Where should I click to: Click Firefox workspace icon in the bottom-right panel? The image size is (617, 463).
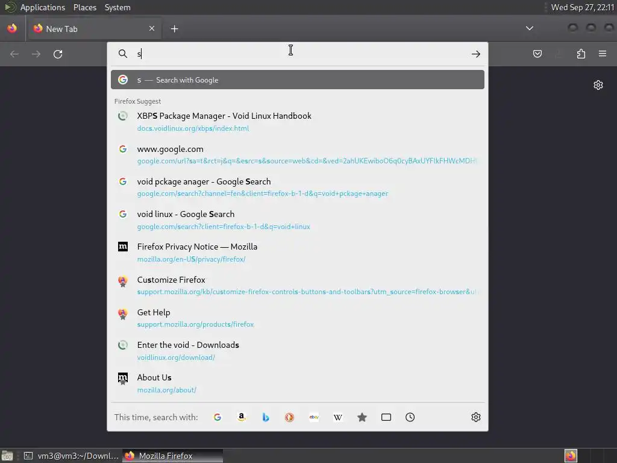pos(571,456)
